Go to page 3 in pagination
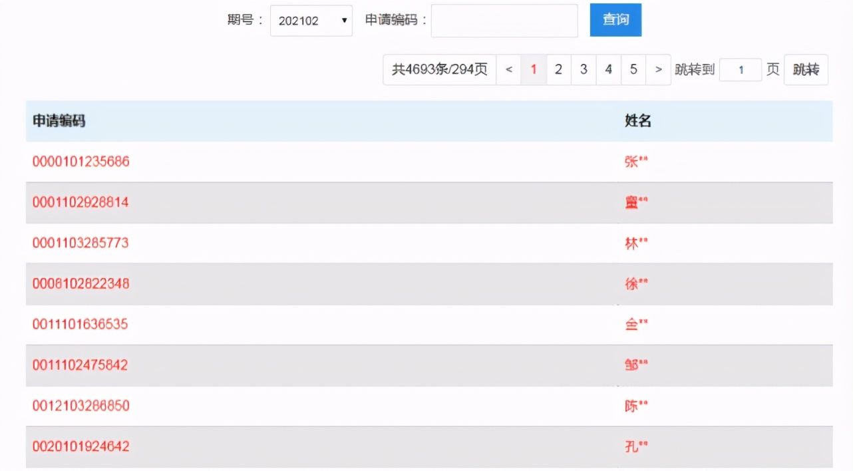853x471 pixels. (584, 69)
